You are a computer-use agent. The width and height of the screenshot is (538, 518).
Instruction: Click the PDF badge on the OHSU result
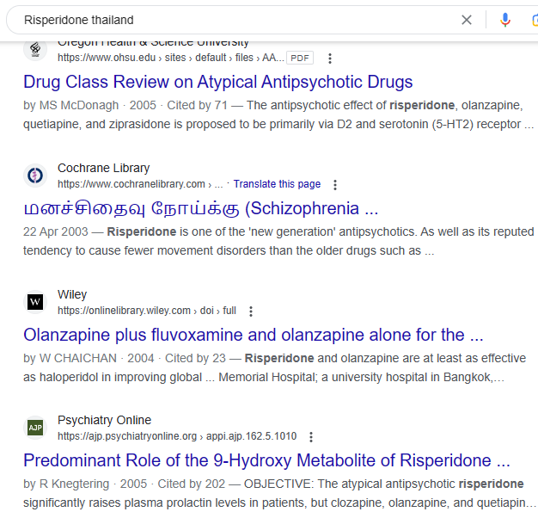300,58
